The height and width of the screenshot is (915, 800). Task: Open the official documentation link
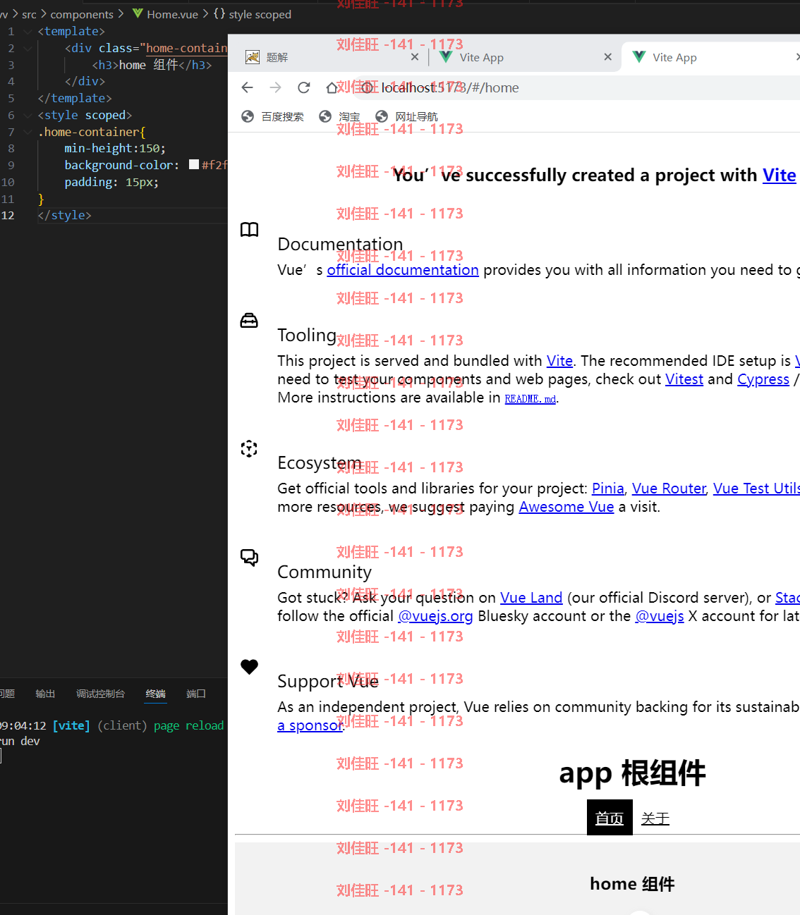tap(403, 270)
